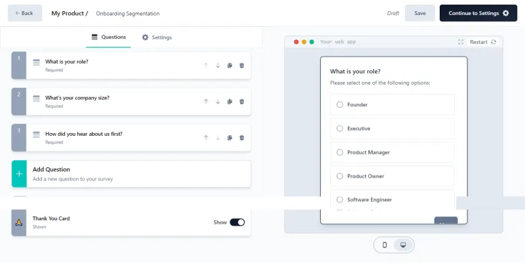Duplicate the 'What is your role?' question
This screenshot has width=525, height=263.
coord(230,66)
